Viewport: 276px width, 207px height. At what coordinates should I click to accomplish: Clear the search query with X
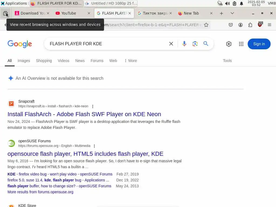171,44
